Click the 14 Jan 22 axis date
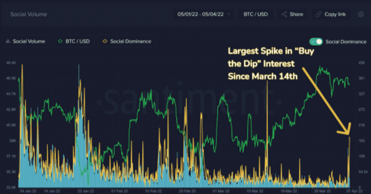Viewport: 371px width, 194px height. click(x=52, y=191)
